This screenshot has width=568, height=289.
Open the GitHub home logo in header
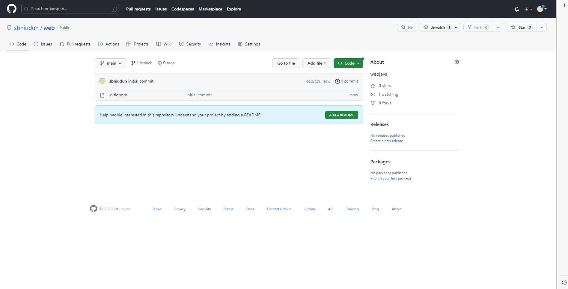(x=12, y=9)
